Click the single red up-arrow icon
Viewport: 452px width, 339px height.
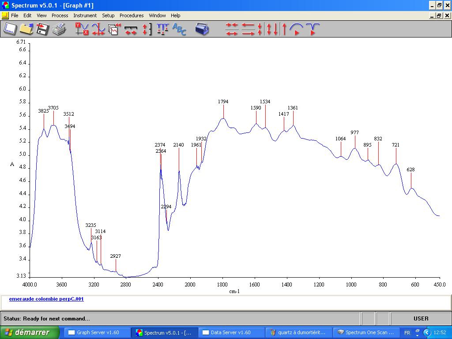284,29
